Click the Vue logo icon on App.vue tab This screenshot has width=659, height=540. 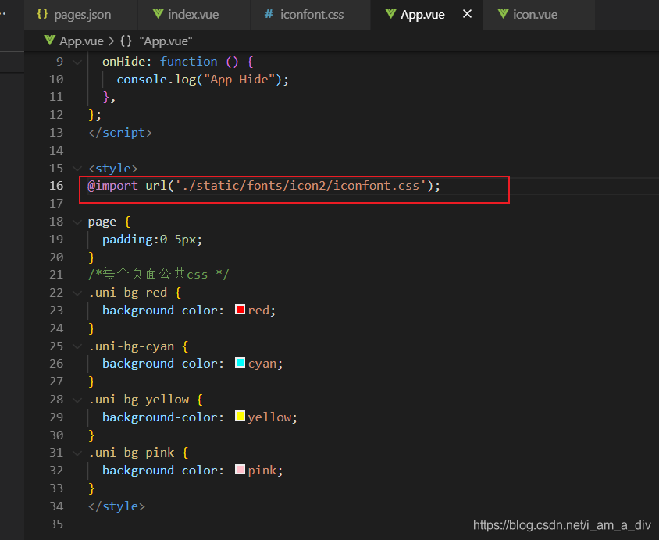click(390, 14)
